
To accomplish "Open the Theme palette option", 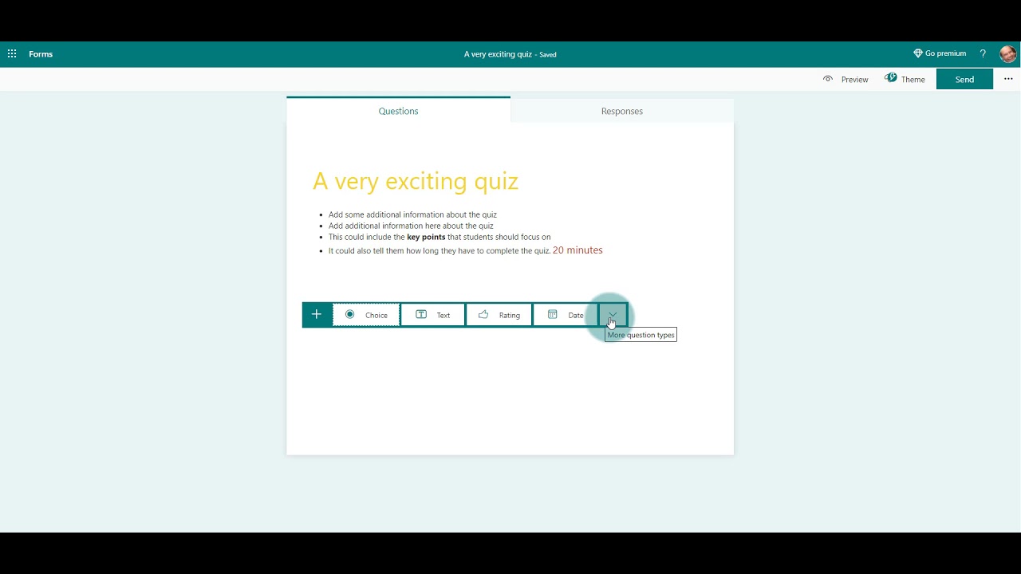I will [905, 79].
